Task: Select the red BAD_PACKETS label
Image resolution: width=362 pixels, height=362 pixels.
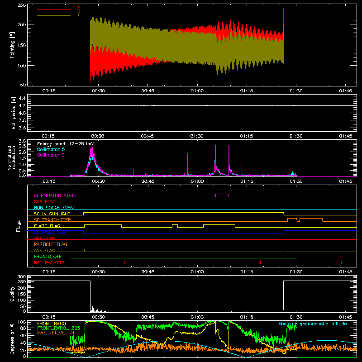Action: coord(49,262)
